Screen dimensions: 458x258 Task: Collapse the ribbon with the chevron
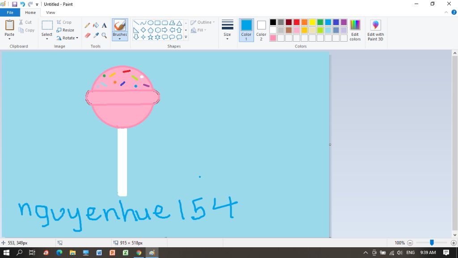[446, 12]
